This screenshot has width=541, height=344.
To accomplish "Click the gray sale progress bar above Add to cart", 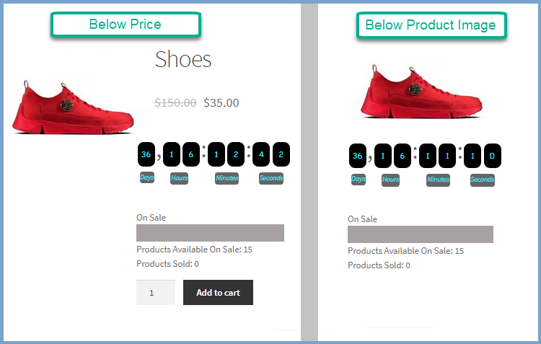I will tap(210, 233).
